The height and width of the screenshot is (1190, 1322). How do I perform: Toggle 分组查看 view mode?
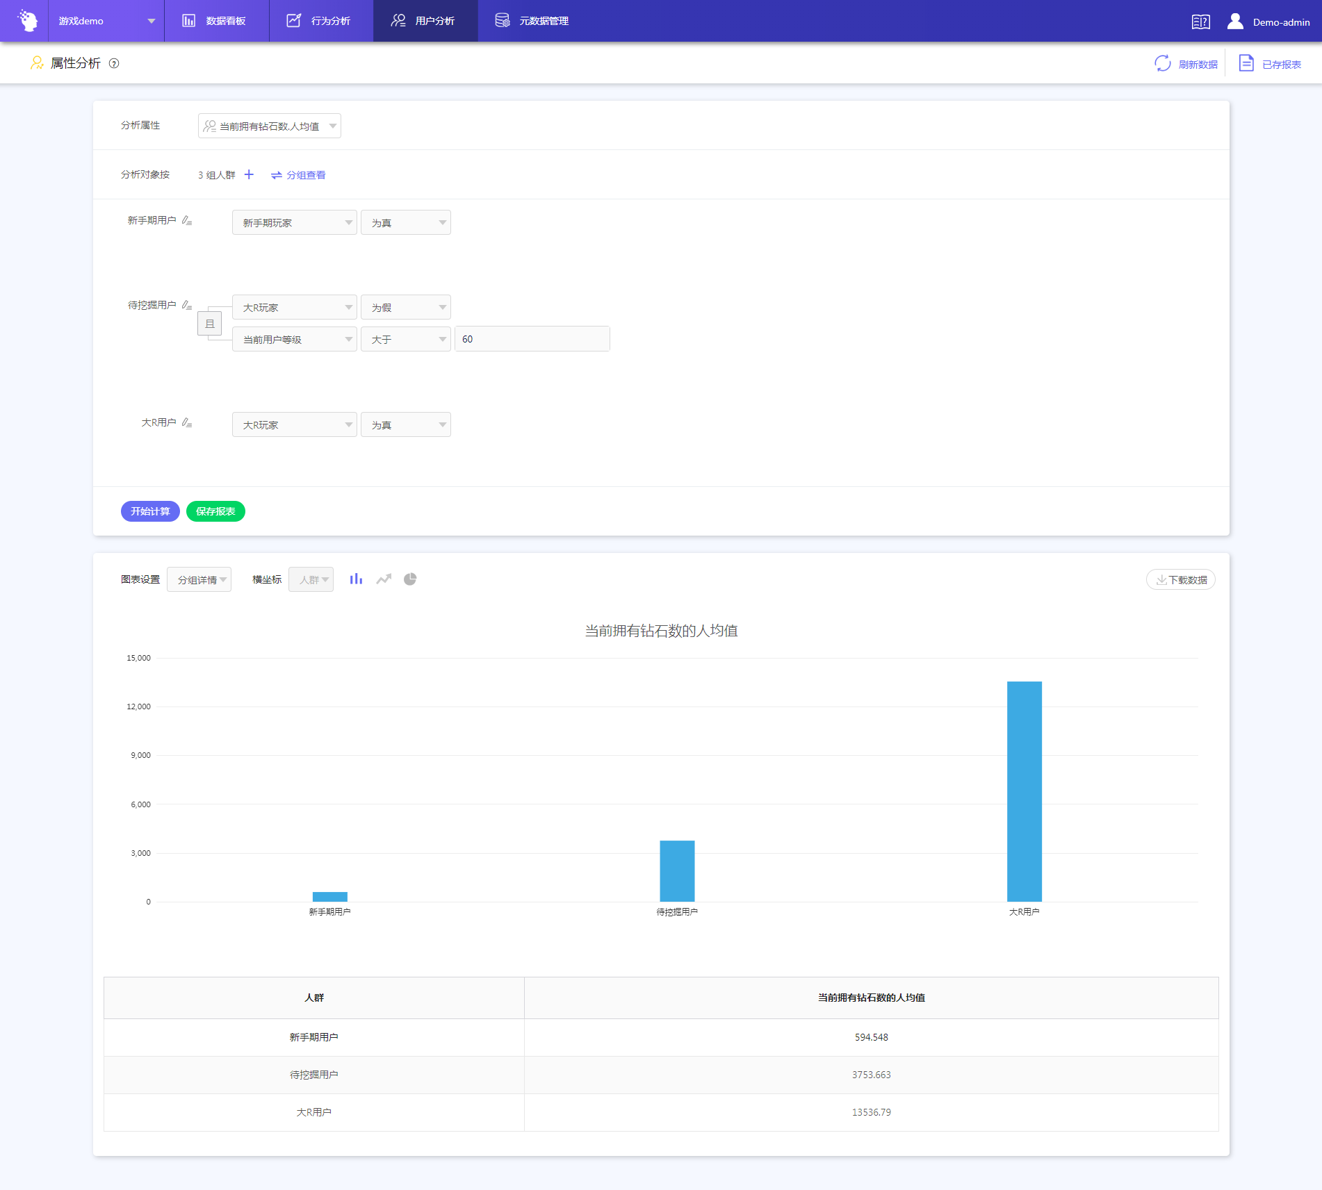[298, 175]
